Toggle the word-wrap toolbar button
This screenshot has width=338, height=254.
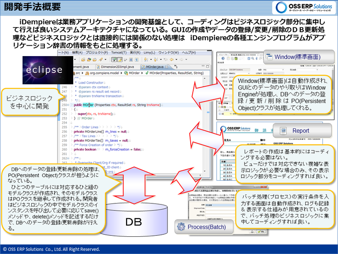click(x=125, y=60)
